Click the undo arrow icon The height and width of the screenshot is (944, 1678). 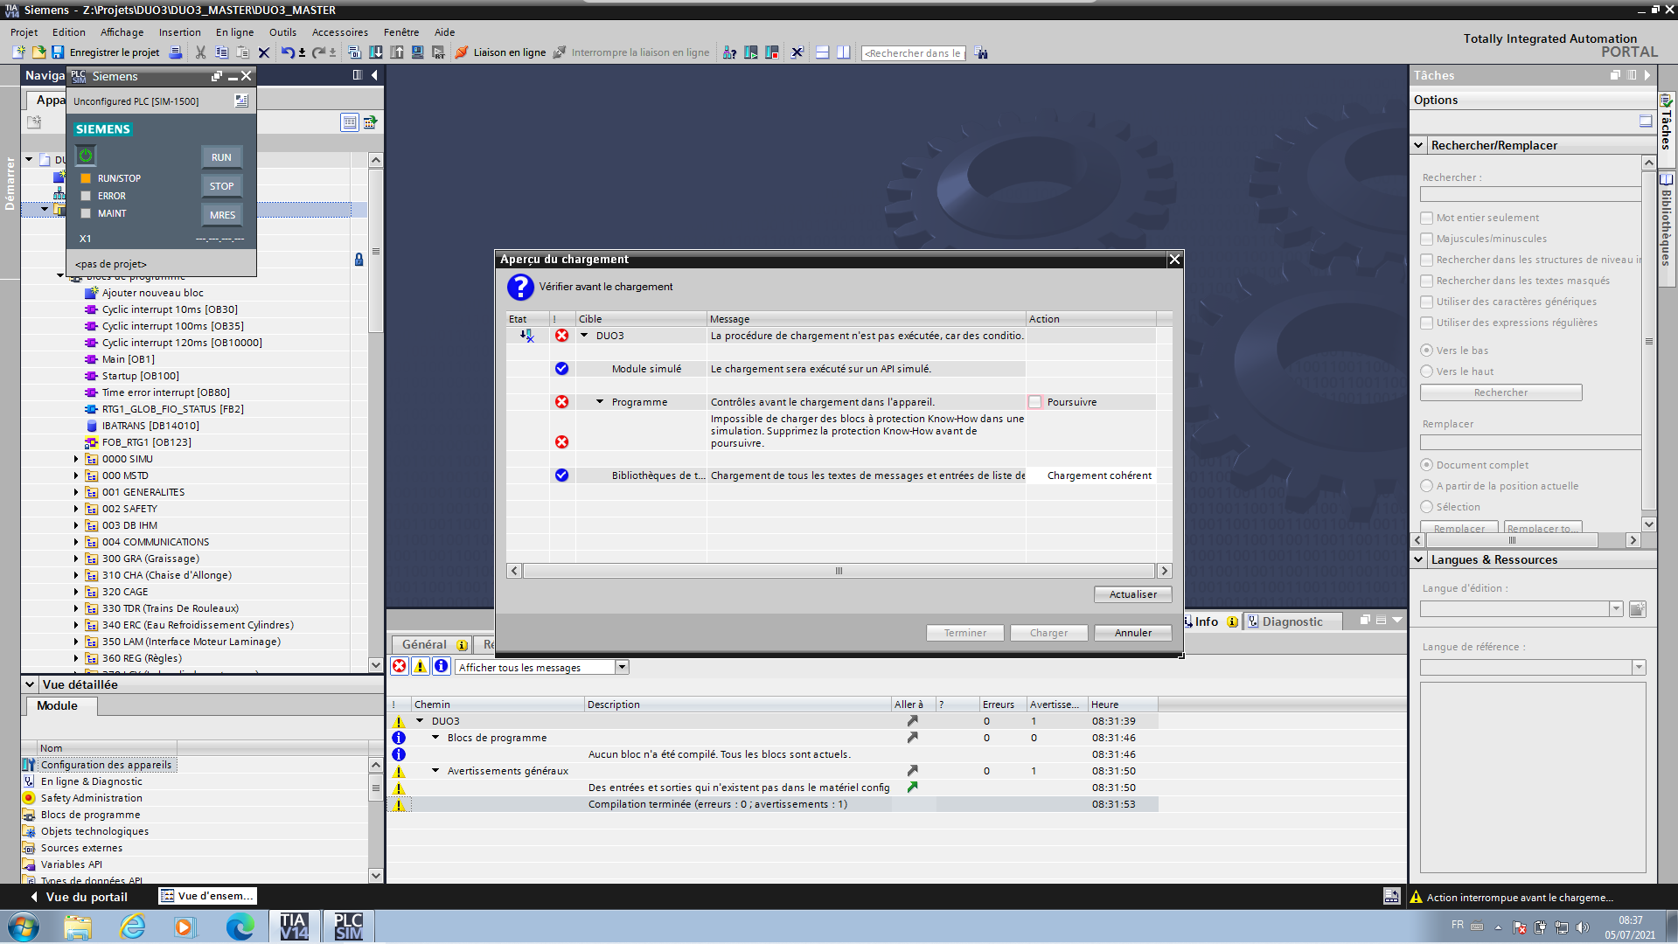287,52
